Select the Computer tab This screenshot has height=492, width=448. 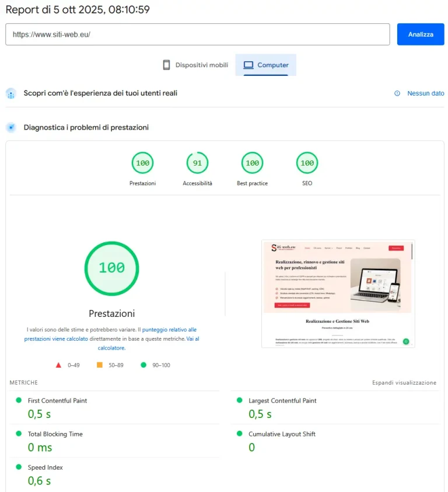click(x=266, y=65)
